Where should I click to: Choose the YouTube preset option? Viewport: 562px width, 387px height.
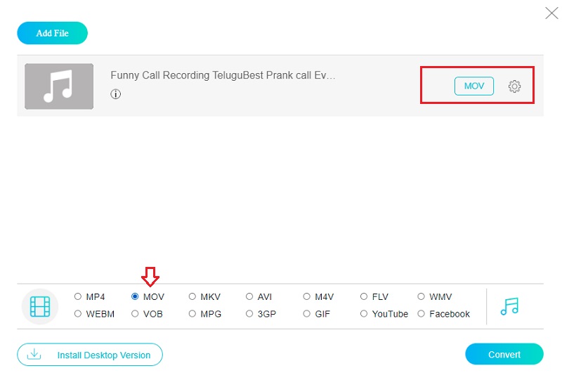click(x=364, y=314)
